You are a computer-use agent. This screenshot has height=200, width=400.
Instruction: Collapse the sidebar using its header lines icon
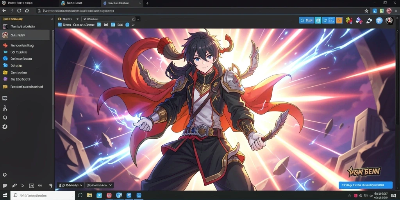52,19
